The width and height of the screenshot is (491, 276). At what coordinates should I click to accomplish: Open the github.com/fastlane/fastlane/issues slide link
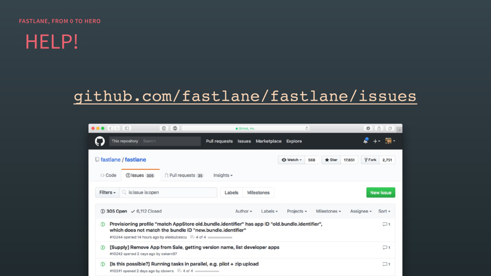click(245, 96)
